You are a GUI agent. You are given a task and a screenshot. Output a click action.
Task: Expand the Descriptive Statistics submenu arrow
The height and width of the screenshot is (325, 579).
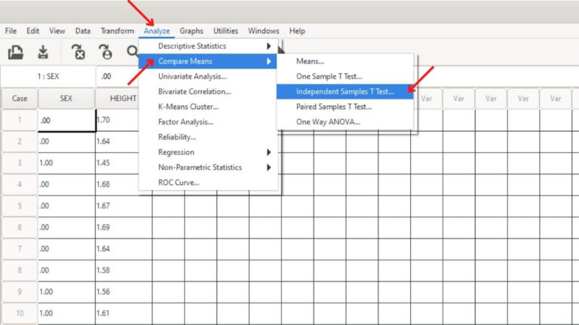point(268,46)
